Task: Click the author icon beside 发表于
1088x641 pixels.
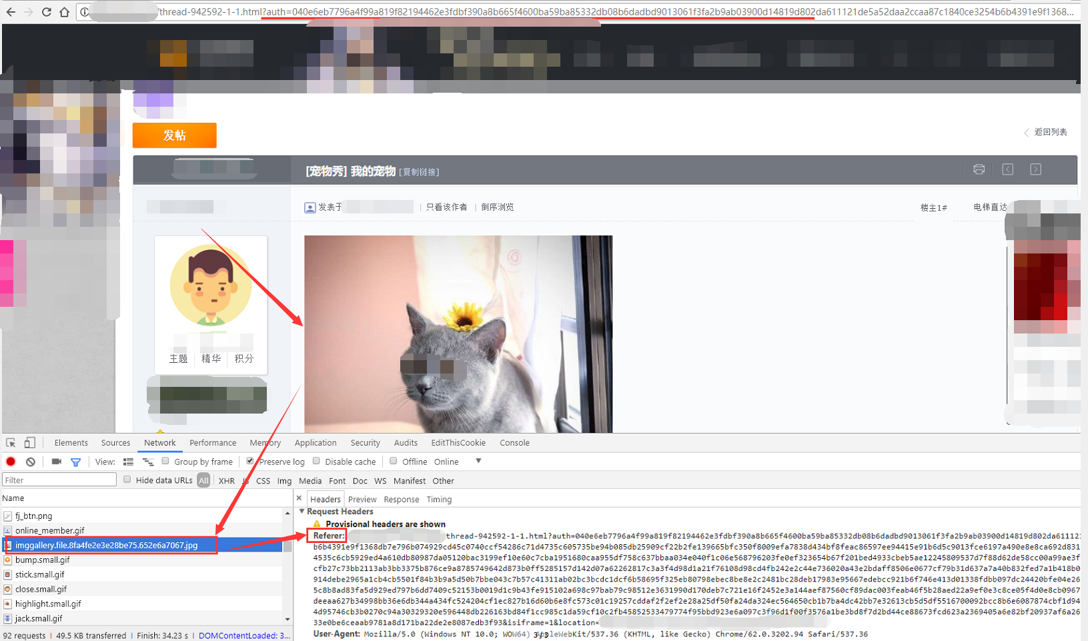Action: click(x=310, y=207)
